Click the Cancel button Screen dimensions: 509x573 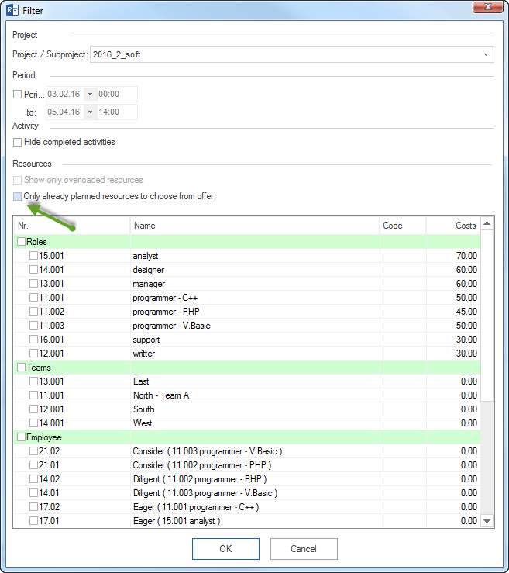304,548
